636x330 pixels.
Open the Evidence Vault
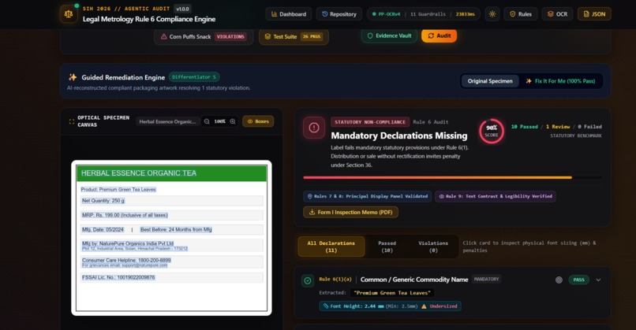pos(389,35)
